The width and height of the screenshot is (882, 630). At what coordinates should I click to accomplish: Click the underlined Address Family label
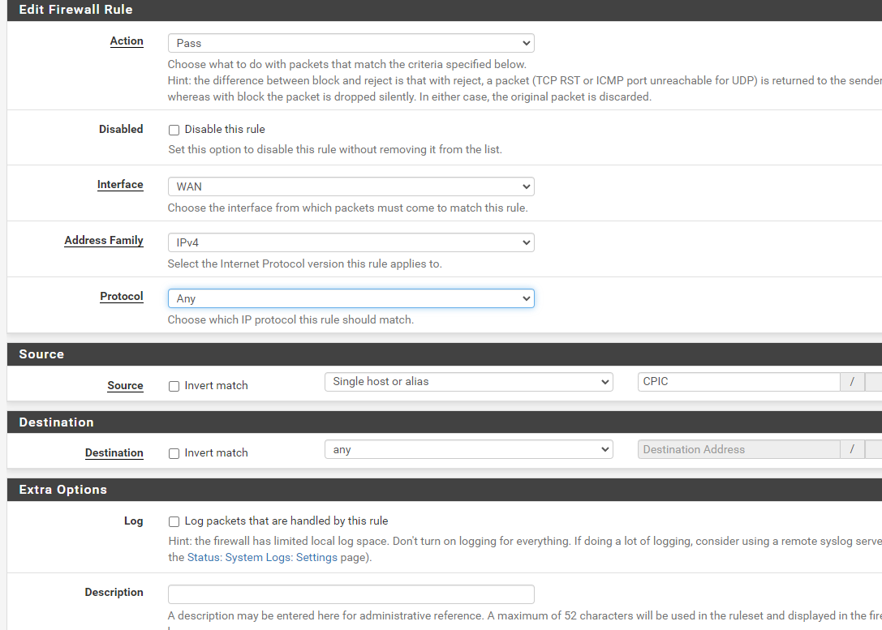(x=104, y=241)
